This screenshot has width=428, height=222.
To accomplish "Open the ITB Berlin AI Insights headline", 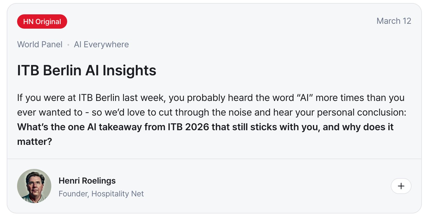I will (87, 70).
